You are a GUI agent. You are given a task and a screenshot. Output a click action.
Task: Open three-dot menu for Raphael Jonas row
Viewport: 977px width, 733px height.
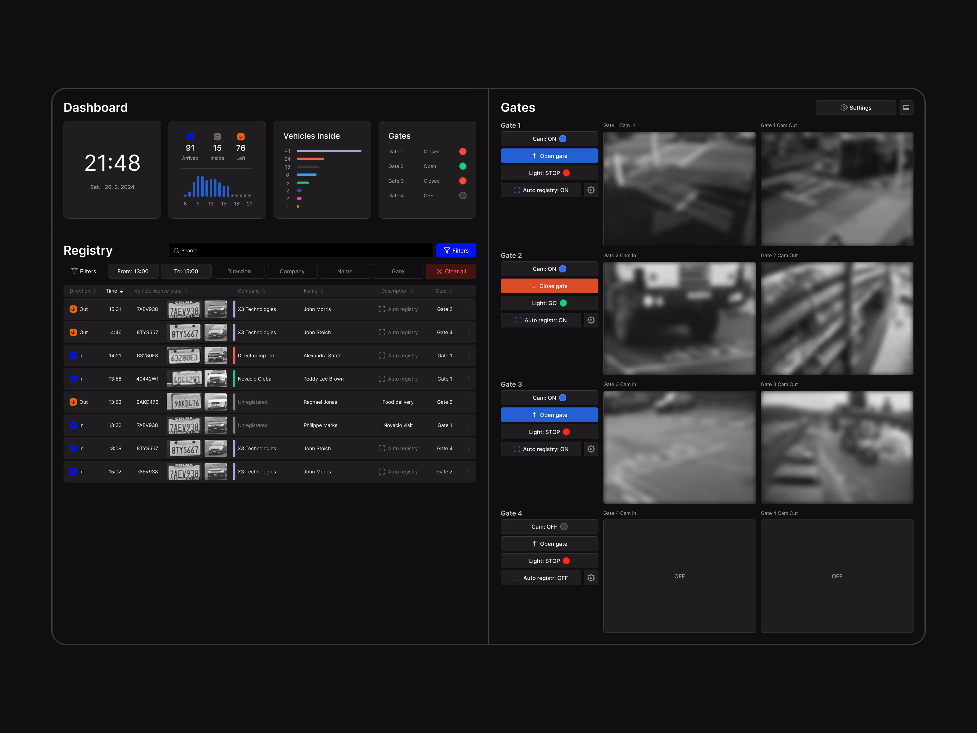tap(469, 402)
